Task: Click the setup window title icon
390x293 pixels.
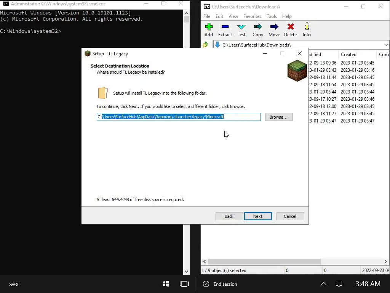Action: tap(87, 53)
